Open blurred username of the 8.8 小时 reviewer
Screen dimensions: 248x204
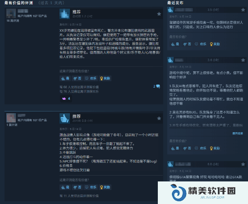tap(183, 164)
